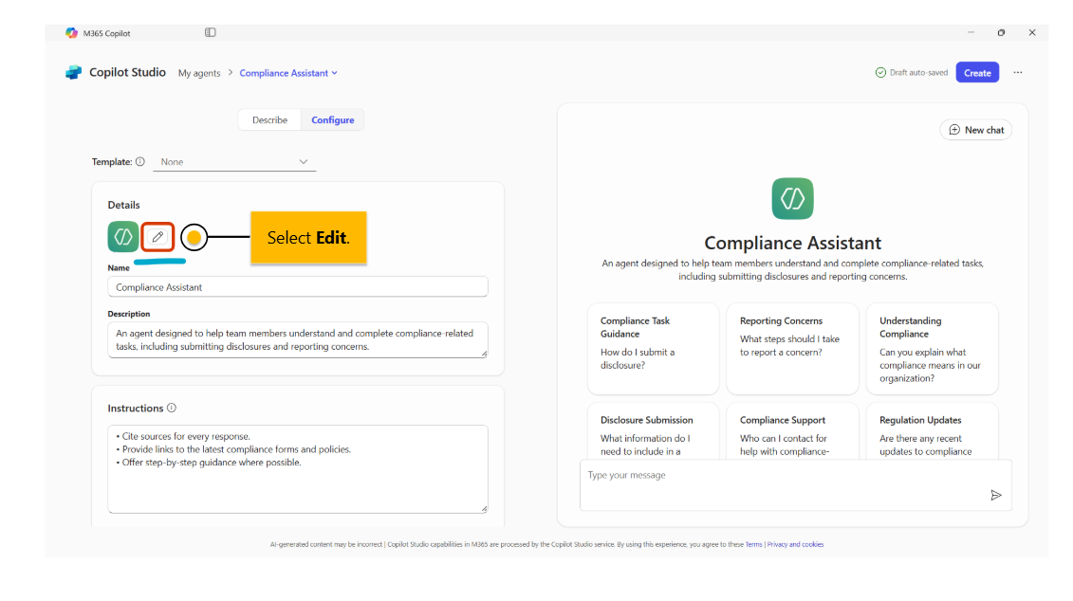1073x601 pixels.
Task: Minimize the M365 Copilot window
Action: pos(971,33)
